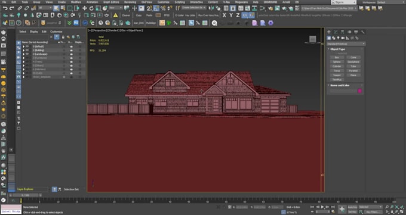Viewport: 406px width, 215px height.
Task: Click the green double-chevron toolbar icon
Action: (69, 23)
